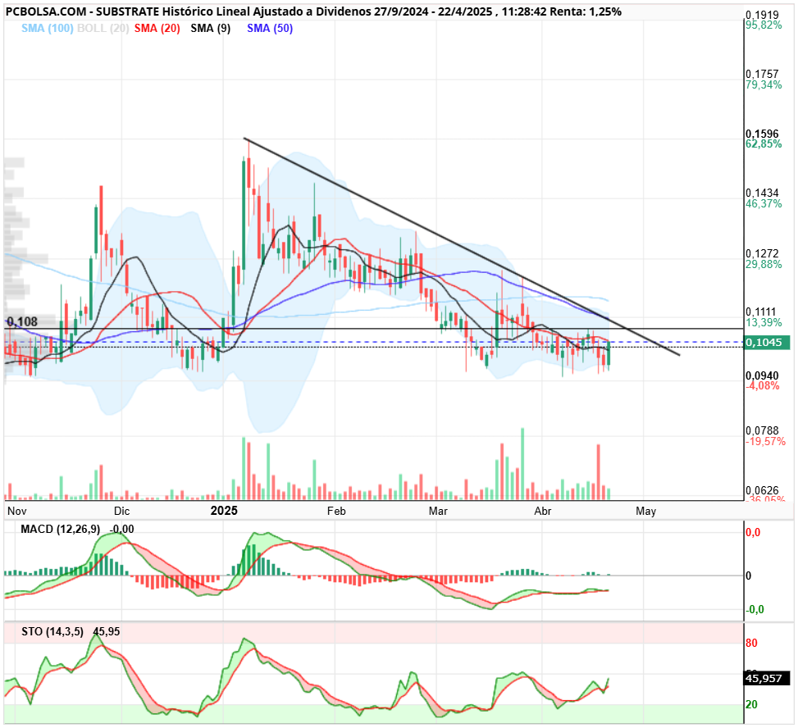Click the -19,57% percentage label
Image resolution: width=798 pixels, height=728 pixels.
click(766, 442)
